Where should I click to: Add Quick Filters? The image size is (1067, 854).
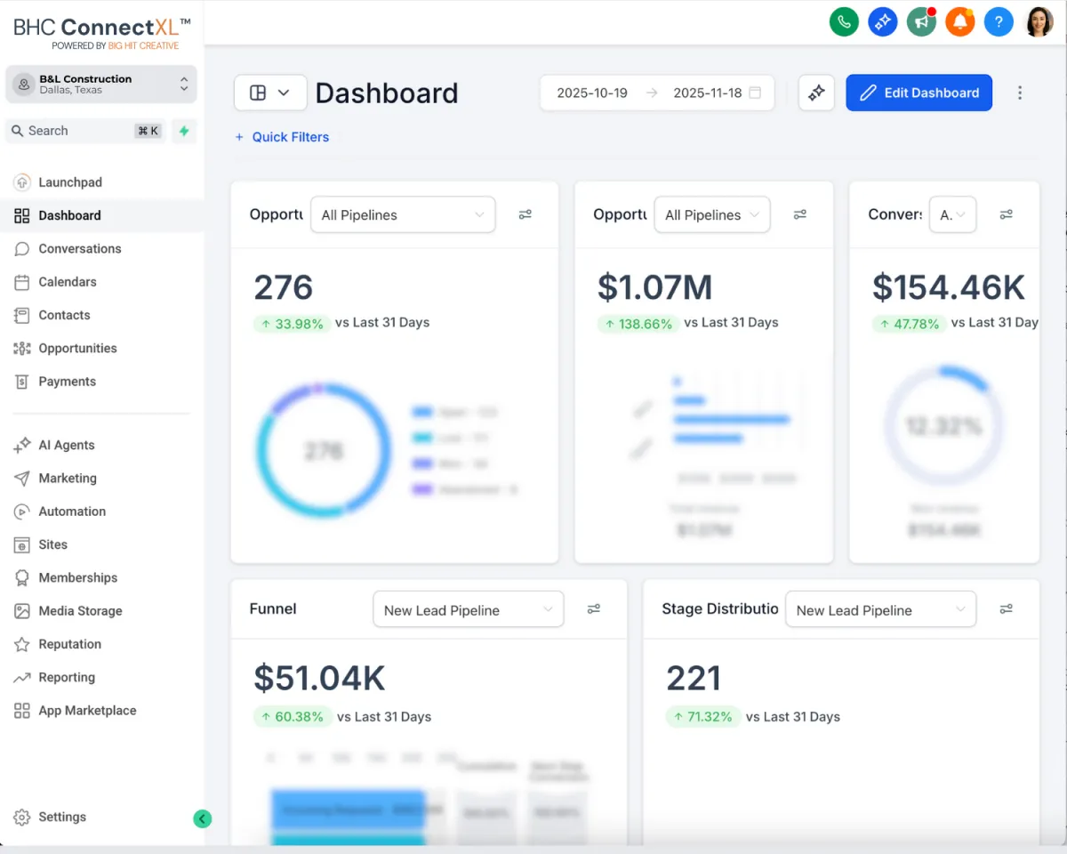(x=282, y=137)
